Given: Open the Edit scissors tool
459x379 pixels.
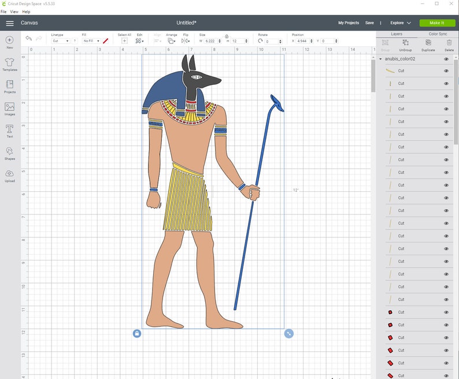Looking at the screenshot, I should point(139,40).
